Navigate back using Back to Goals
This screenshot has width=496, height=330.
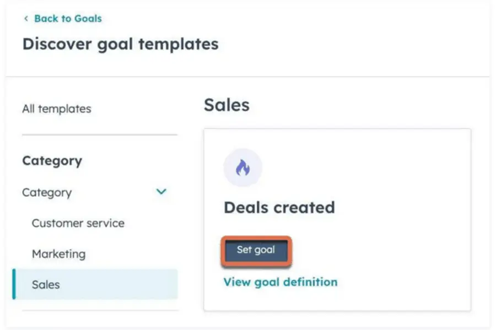(x=67, y=18)
